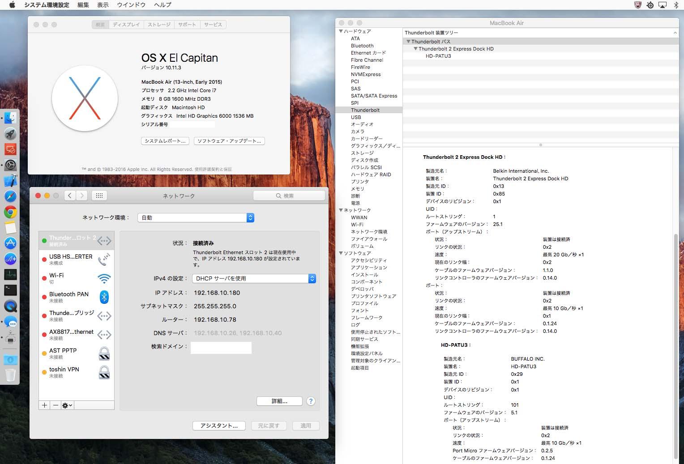684x464 pixels.
Task: Open the ネットワーク環境 location dropdown
Action: tap(196, 217)
